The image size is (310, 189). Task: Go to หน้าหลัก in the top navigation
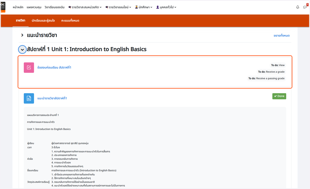(x=18, y=7)
